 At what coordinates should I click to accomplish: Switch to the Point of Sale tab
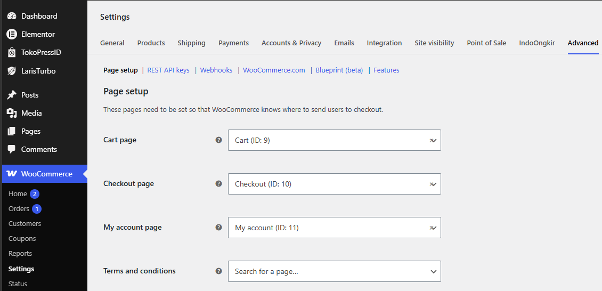coord(486,43)
